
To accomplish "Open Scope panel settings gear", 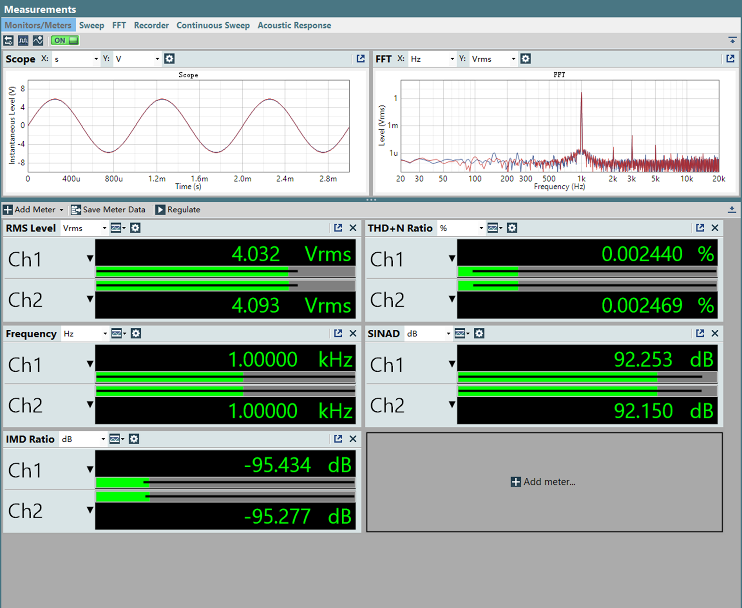I will click(x=169, y=59).
